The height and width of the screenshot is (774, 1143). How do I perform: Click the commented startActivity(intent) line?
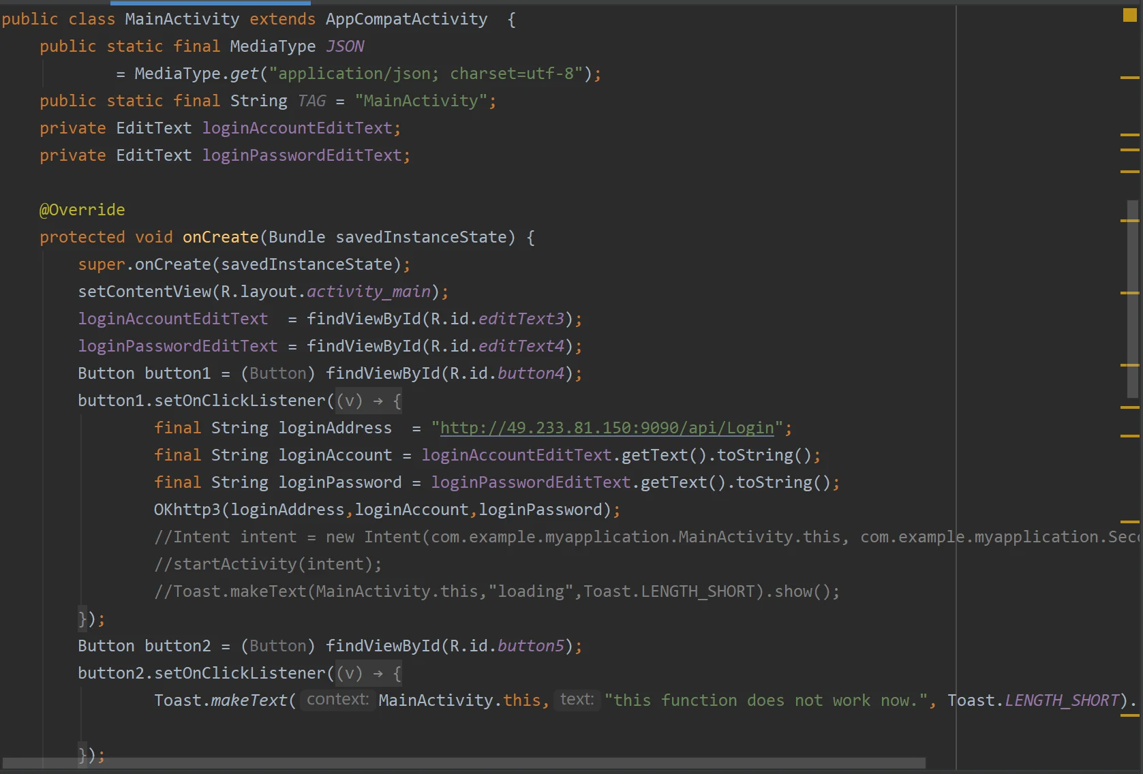tap(268, 563)
